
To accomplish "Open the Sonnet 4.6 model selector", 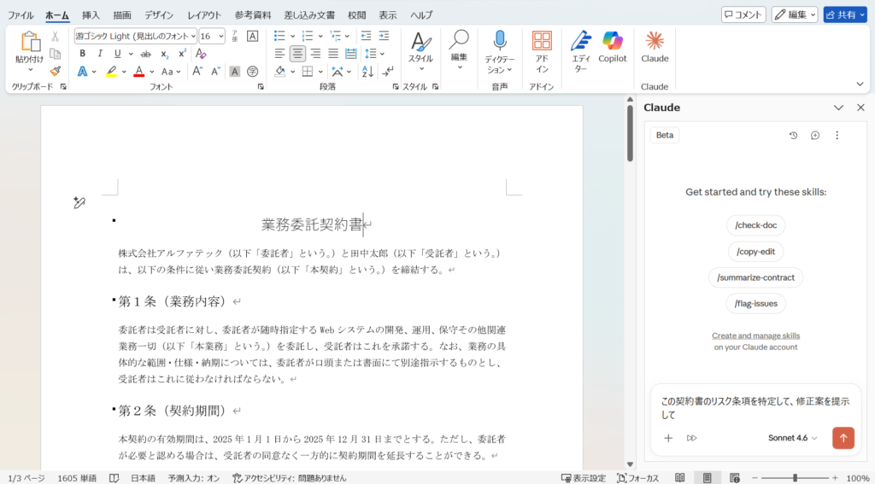I will tap(792, 438).
